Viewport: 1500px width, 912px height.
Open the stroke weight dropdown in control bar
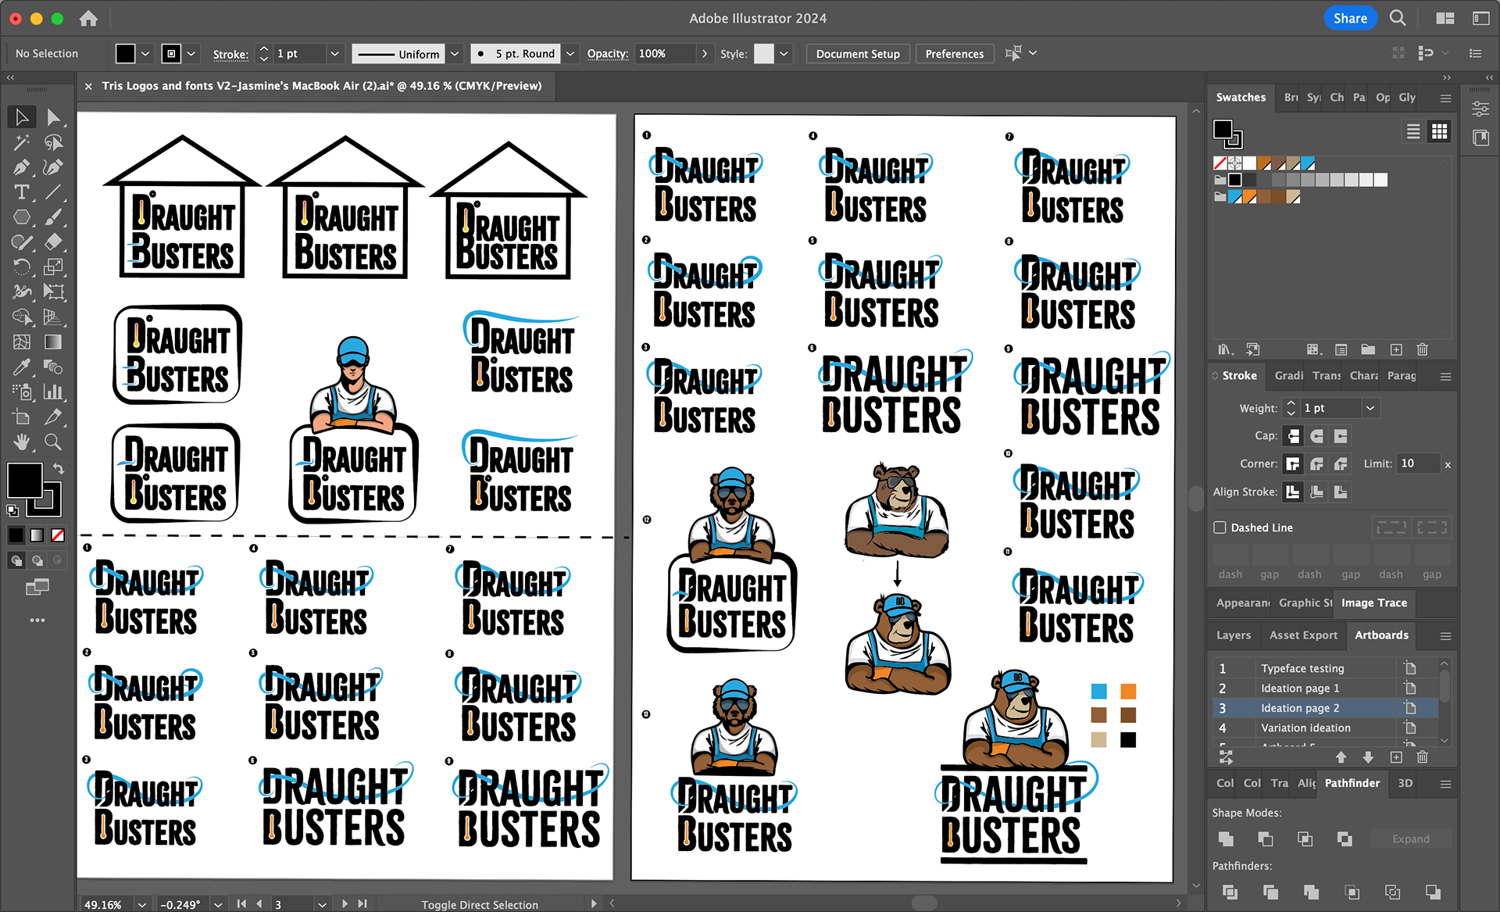pyautogui.click(x=334, y=54)
